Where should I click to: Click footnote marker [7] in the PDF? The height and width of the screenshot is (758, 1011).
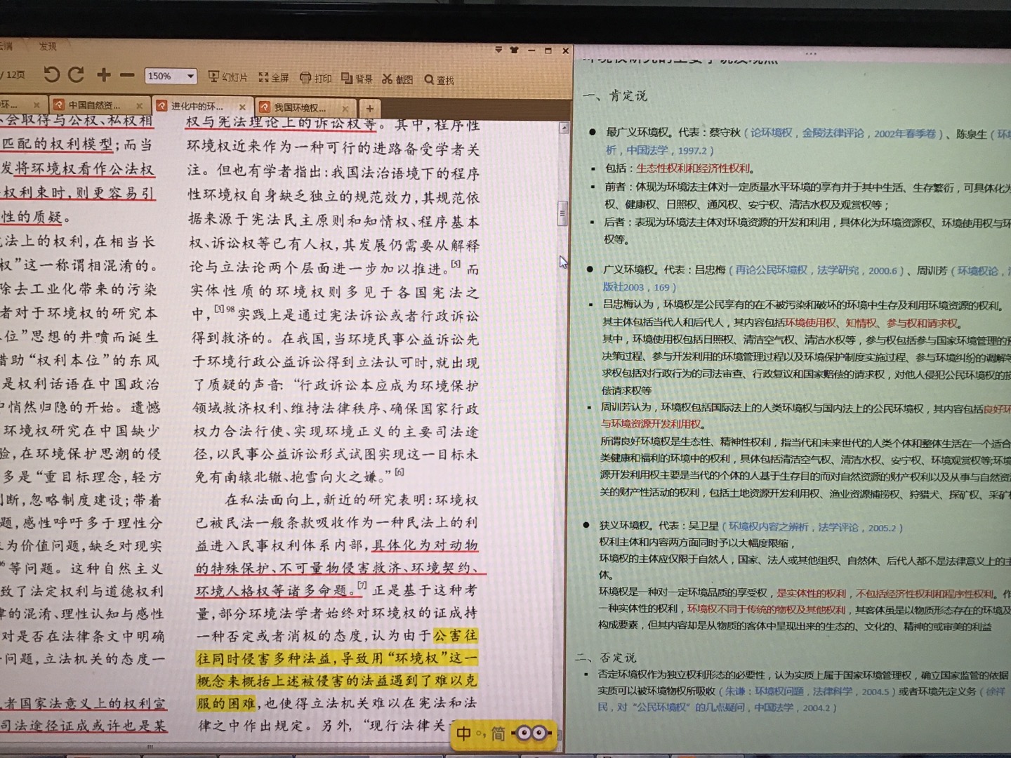[362, 585]
